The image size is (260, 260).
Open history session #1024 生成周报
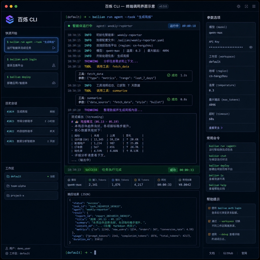click(31, 112)
